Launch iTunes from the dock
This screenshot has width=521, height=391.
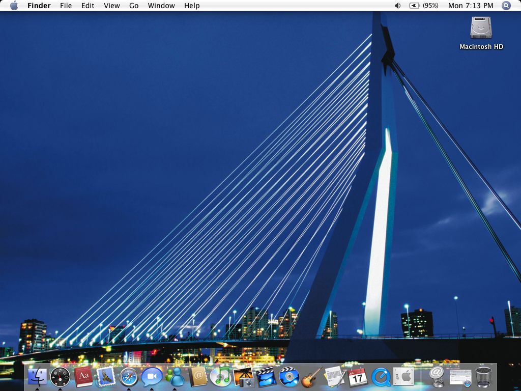(220, 377)
